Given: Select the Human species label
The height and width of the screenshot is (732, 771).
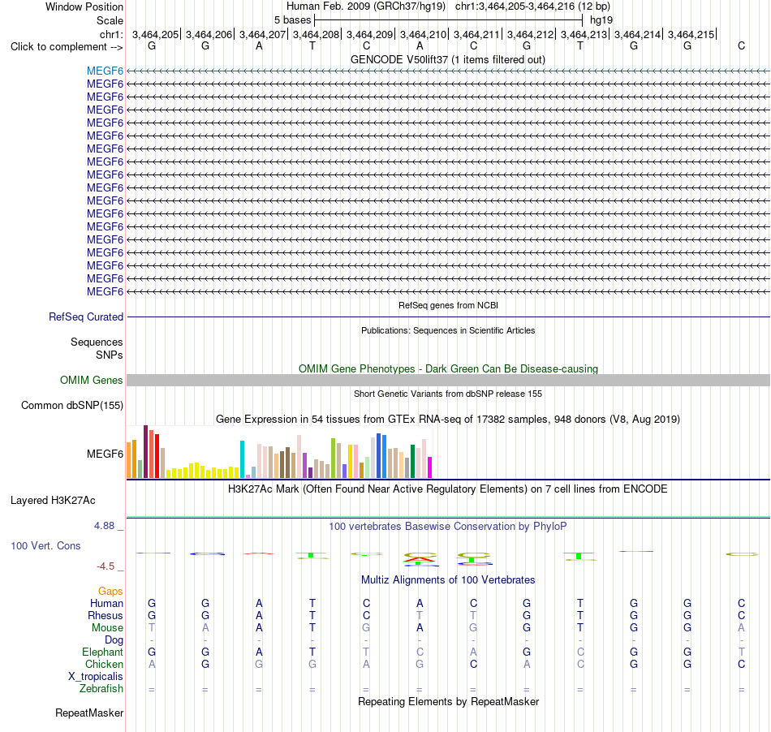Looking at the screenshot, I should click(x=106, y=603).
